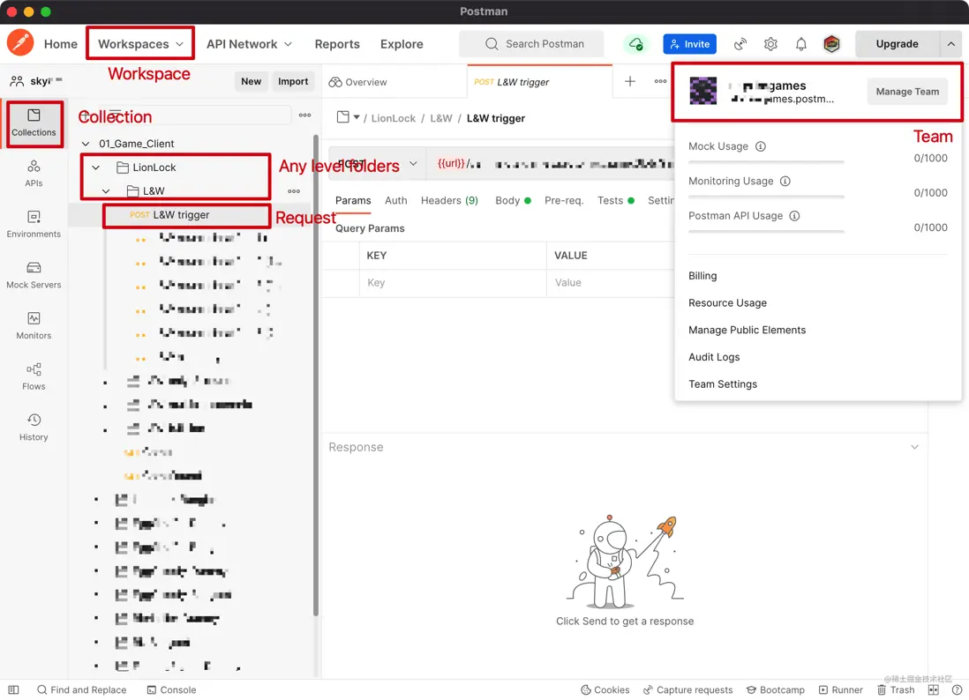Screen dimensions: 969x700
Task: Open Find and Replace
Action: click(x=81, y=689)
